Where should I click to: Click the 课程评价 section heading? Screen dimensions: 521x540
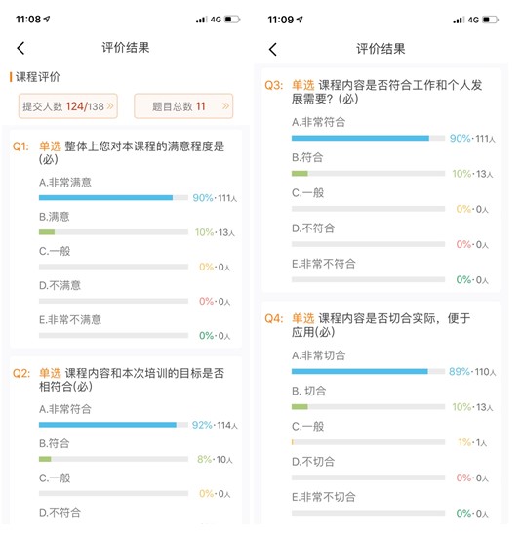(x=38, y=77)
